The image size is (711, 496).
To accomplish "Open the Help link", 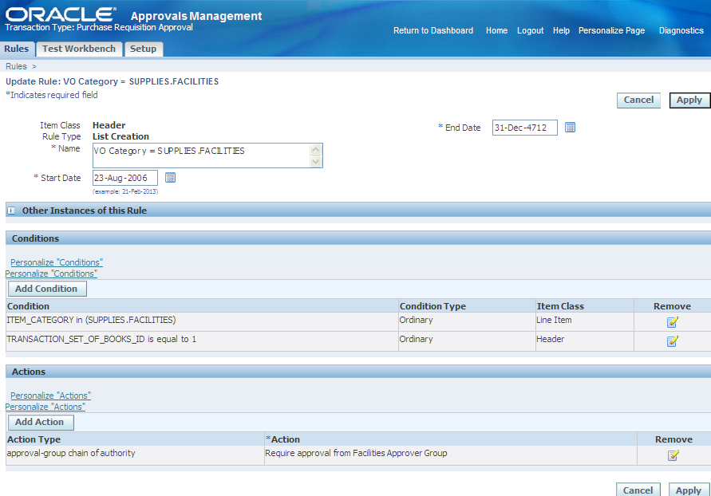I will (x=561, y=31).
